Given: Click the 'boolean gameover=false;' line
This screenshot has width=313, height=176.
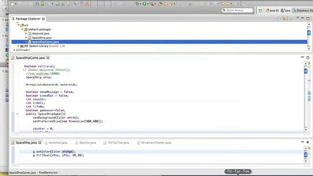Looking at the screenshot, I should [45, 110].
